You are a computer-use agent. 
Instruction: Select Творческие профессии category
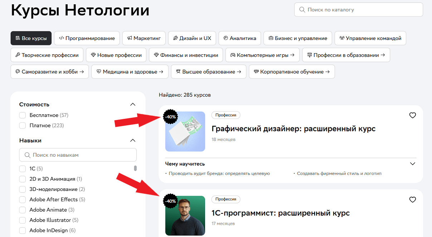click(47, 55)
